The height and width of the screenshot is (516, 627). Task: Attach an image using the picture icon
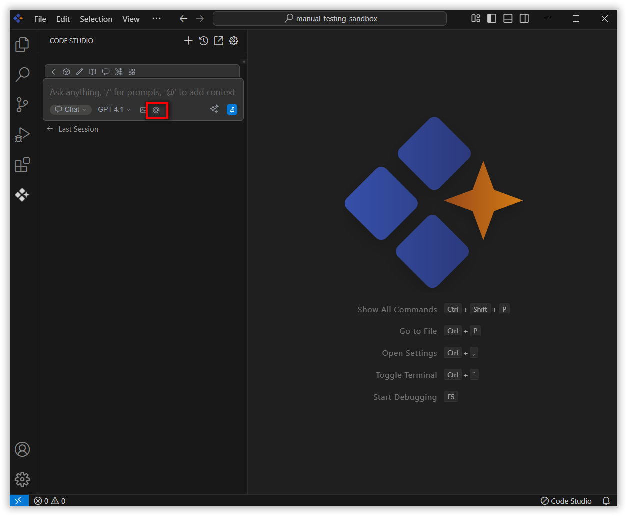pyautogui.click(x=143, y=110)
